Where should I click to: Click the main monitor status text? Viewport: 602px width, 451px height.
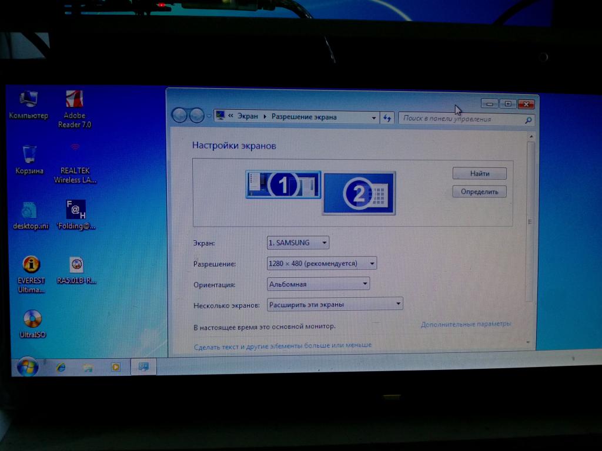pyautogui.click(x=265, y=327)
